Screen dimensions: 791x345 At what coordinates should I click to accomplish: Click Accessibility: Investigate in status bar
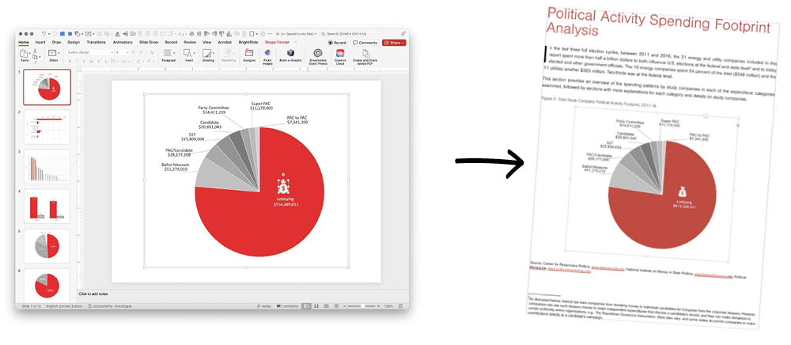point(110,306)
